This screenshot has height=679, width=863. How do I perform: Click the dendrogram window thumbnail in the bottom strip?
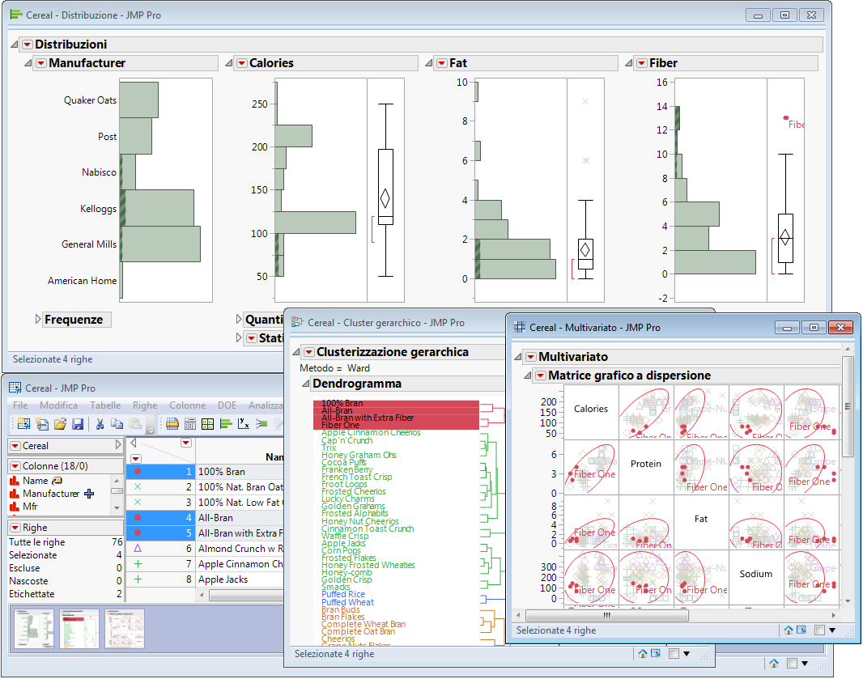point(79,629)
